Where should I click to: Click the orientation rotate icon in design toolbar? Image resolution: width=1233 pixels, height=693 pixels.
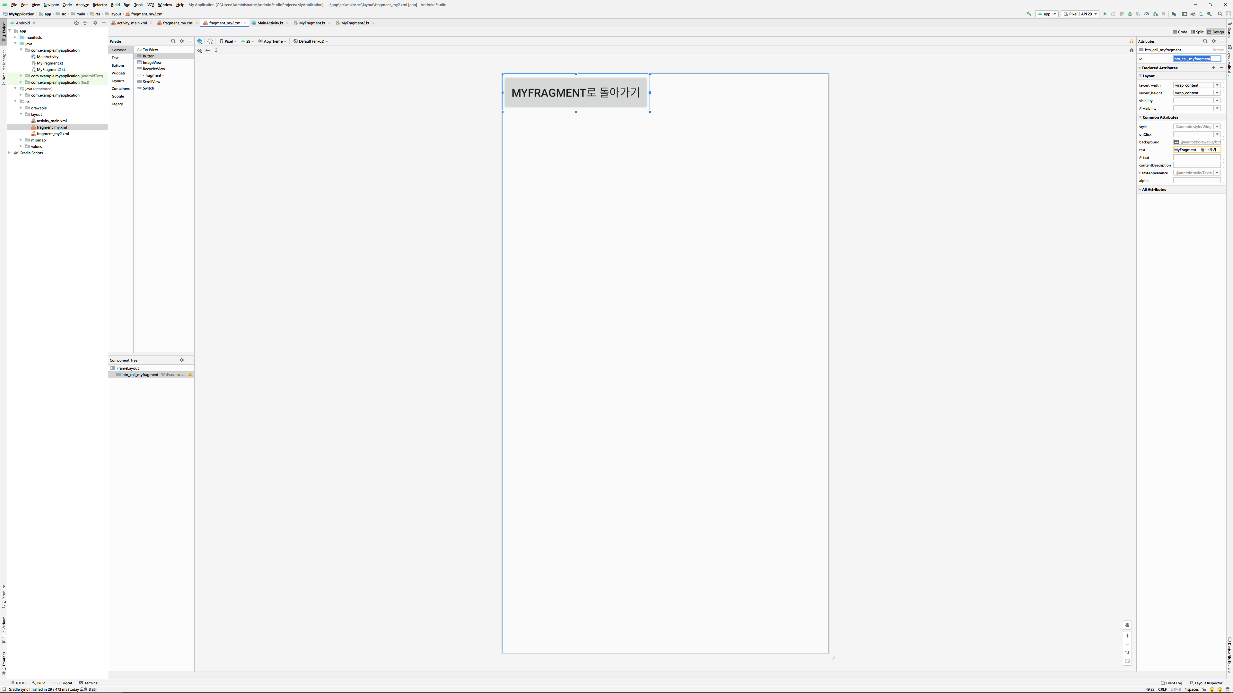(x=210, y=41)
